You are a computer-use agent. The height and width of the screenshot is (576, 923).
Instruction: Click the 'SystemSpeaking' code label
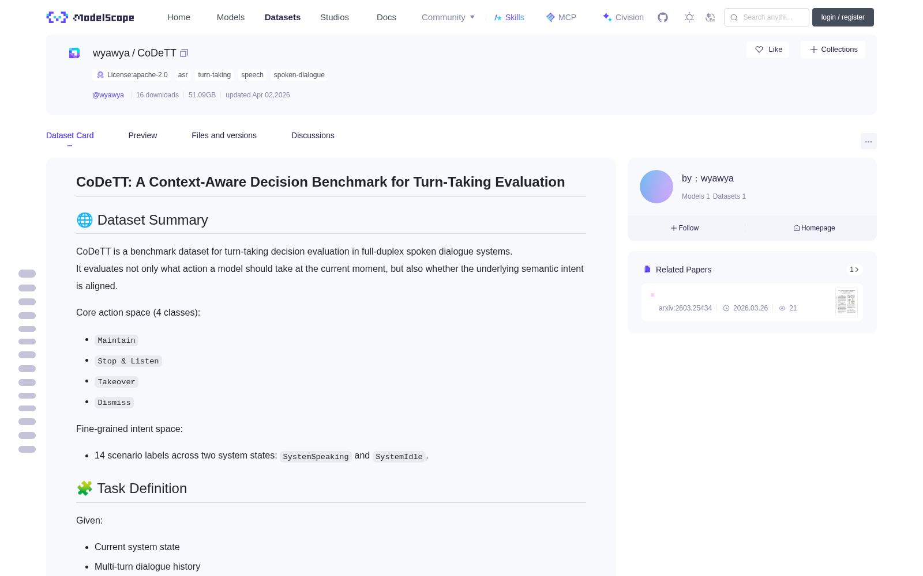316,457
